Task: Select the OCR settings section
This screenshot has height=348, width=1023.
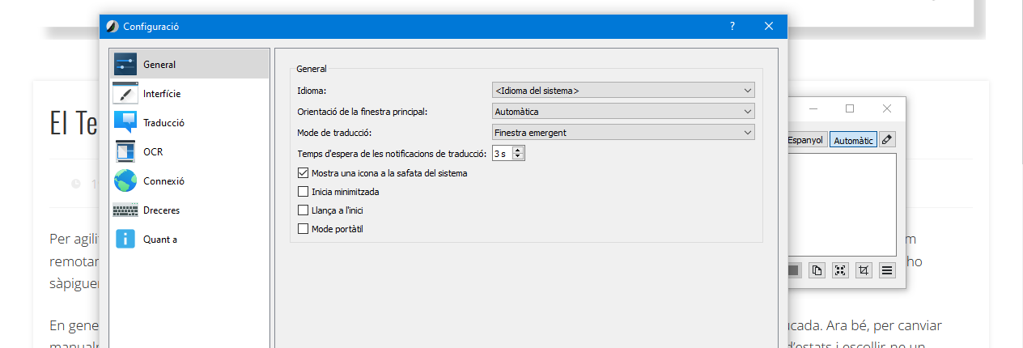Action: [153, 152]
